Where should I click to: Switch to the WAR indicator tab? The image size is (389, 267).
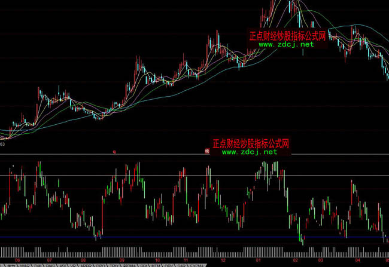[x=26, y=265]
